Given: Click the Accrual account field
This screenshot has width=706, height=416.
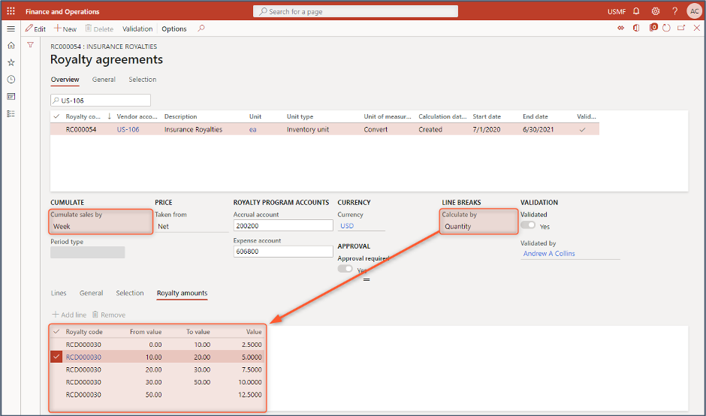Looking at the screenshot, I should (282, 225).
